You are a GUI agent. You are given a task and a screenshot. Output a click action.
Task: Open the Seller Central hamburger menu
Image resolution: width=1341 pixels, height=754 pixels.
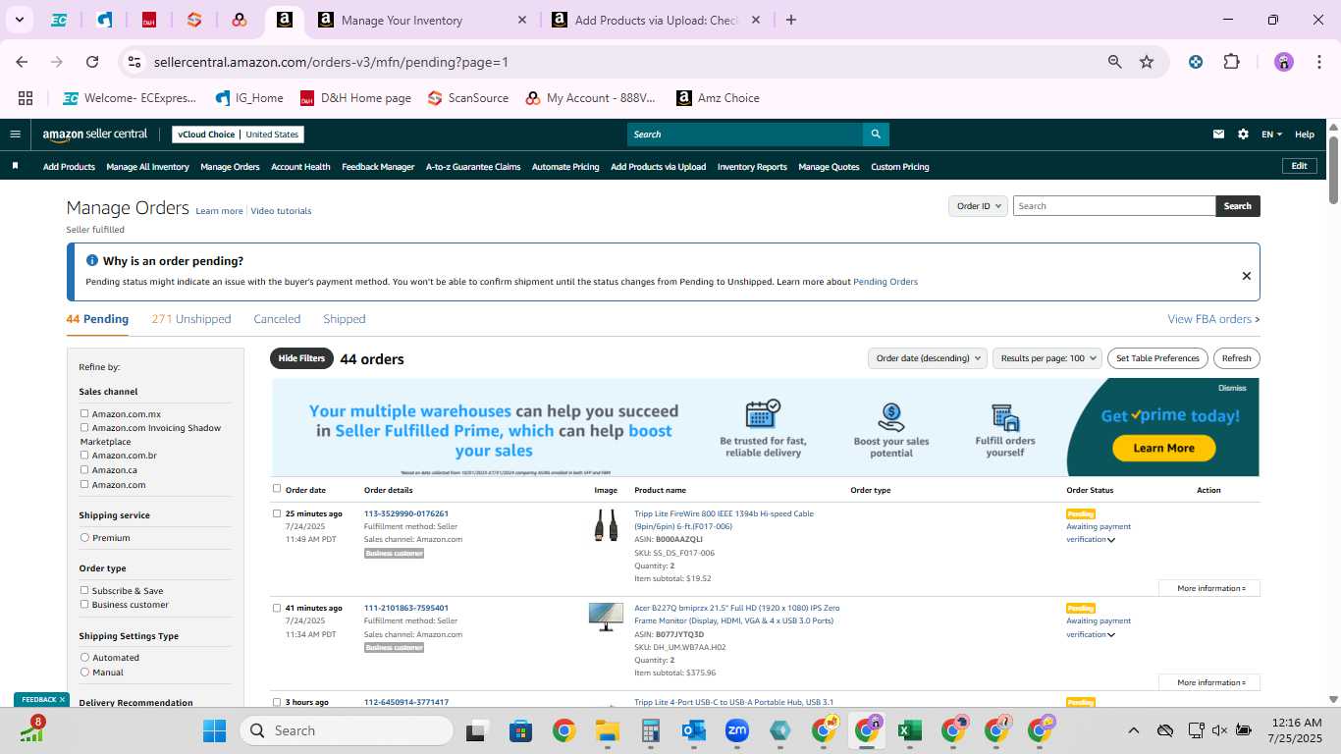coord(15,135)
